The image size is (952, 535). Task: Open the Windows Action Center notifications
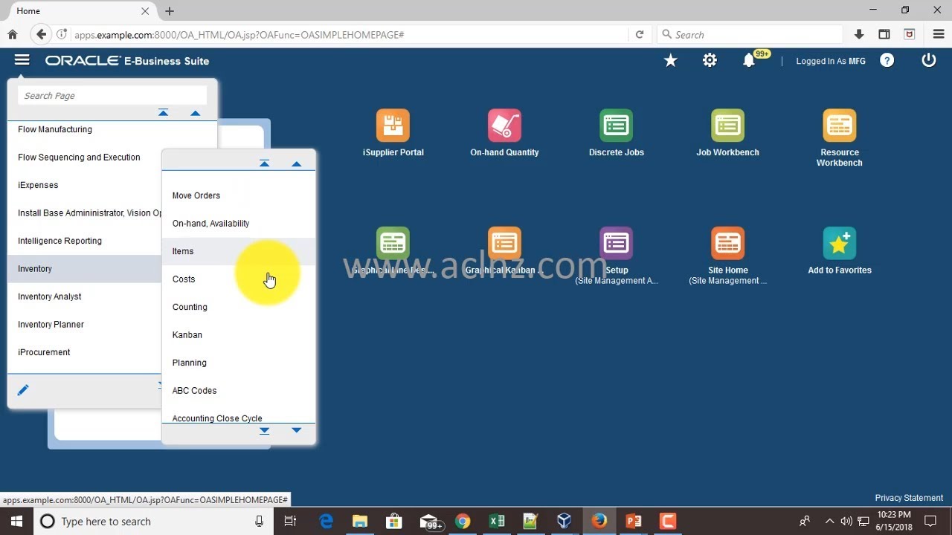pos(930,521)
